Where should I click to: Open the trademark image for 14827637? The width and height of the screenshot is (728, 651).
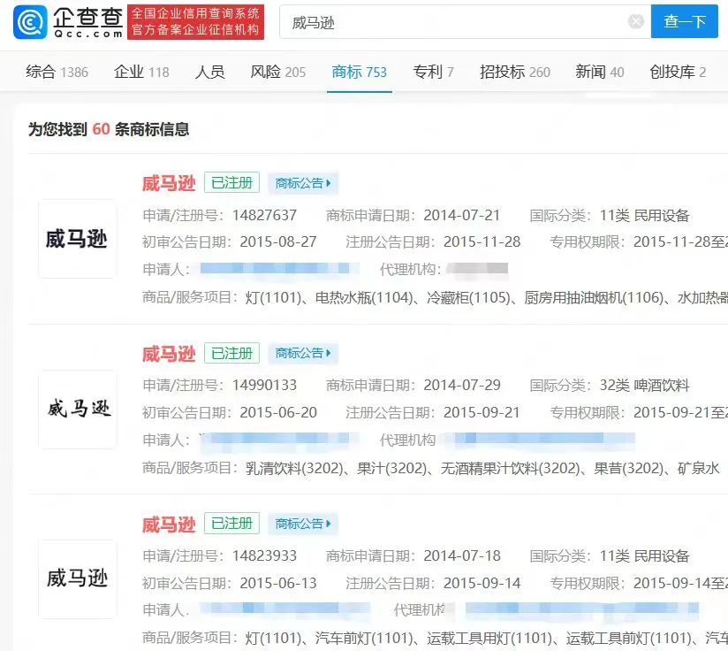tap(77, 239)
